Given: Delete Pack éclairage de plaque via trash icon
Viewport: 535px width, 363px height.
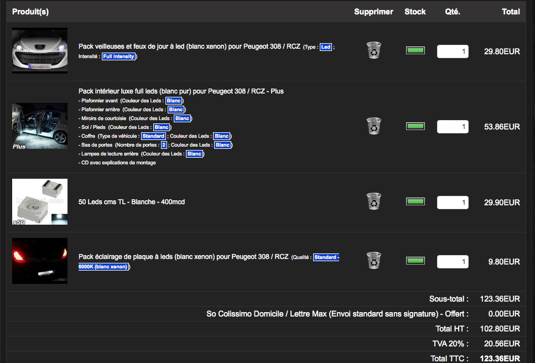Looking at the screenshot, I should pos(373,261).
